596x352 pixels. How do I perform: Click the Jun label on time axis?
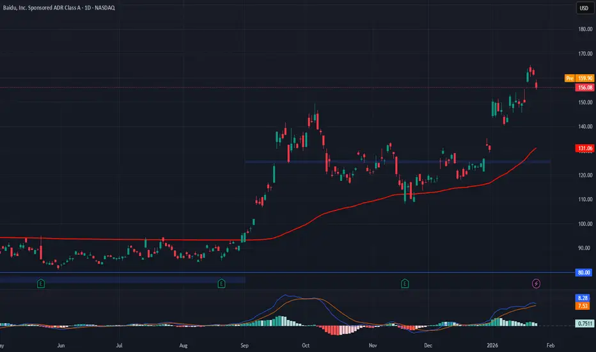(x=61, y=346)
